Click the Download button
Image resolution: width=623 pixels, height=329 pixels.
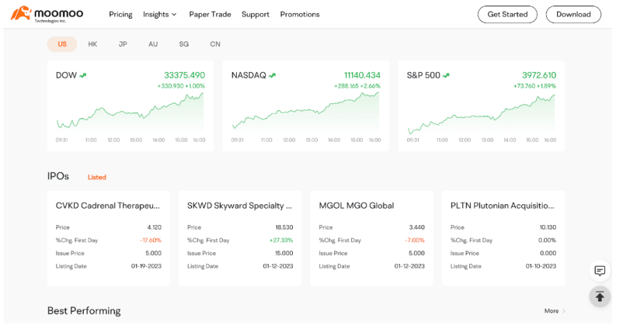pos(573,15)
